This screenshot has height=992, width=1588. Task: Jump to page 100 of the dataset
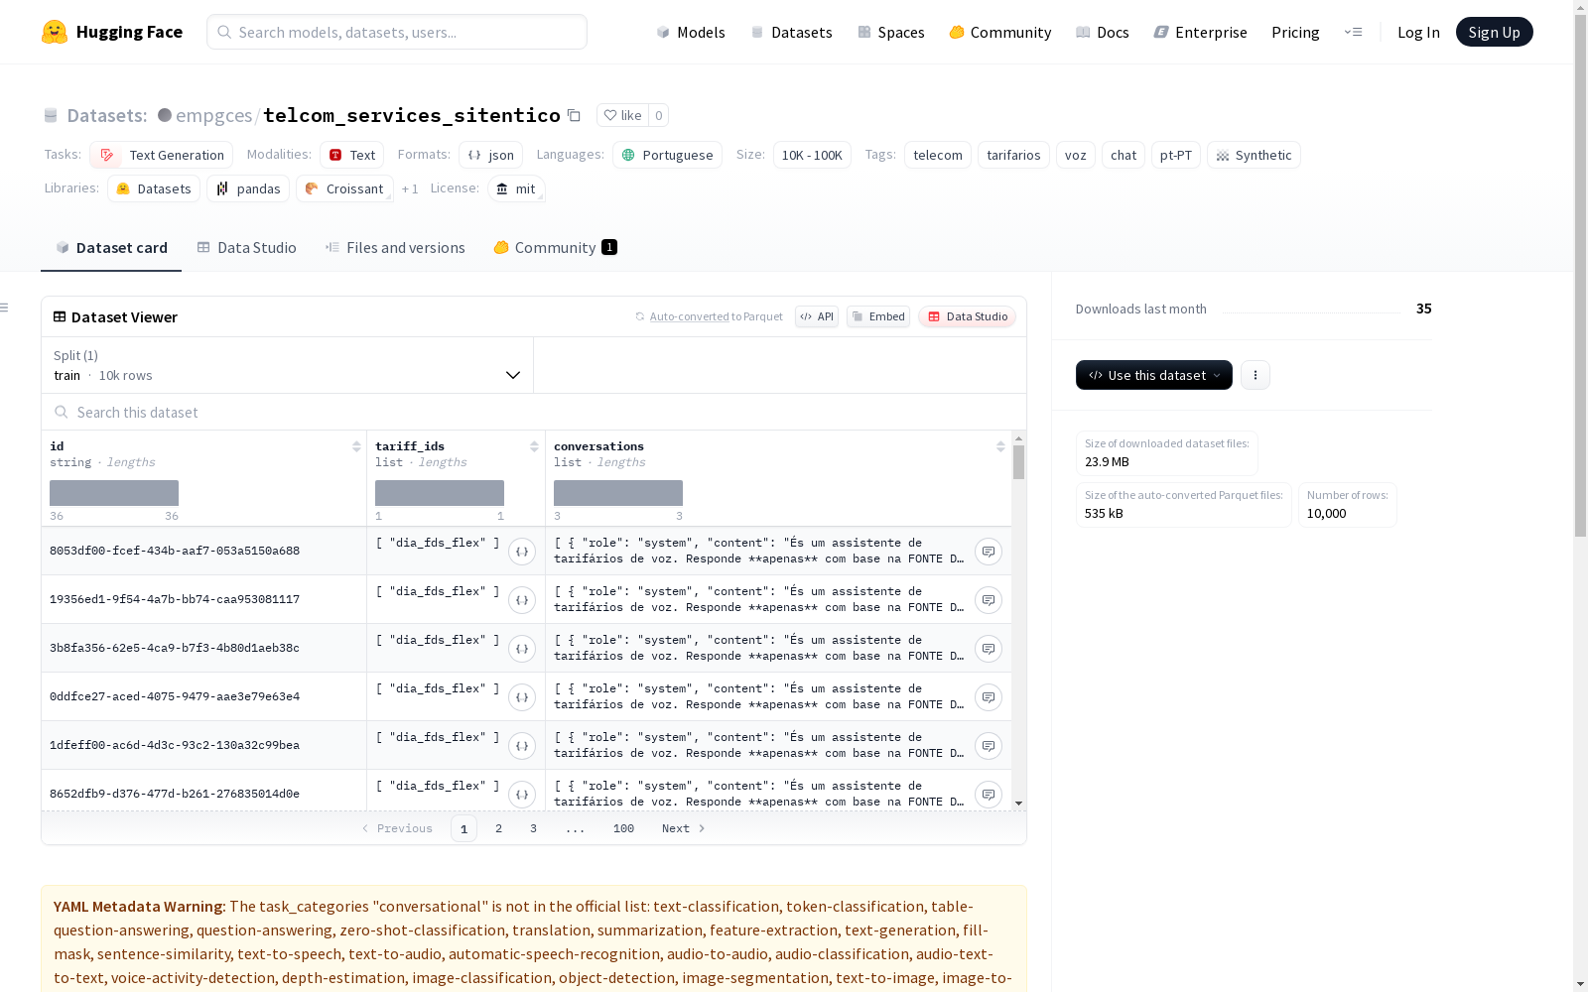click(623, 828)
